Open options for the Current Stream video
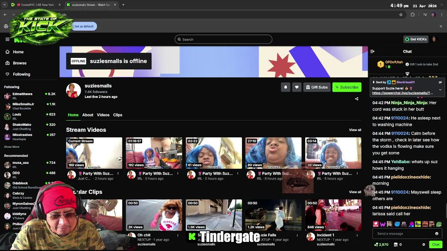Viewport: 447px width, 251px height. click(x=118, y=174)
